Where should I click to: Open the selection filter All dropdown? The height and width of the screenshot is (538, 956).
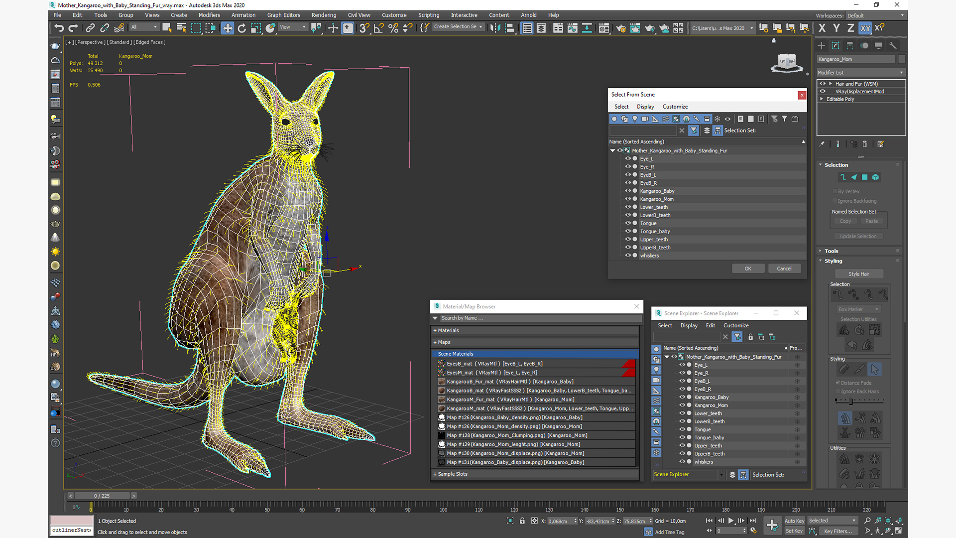point(144,27)
